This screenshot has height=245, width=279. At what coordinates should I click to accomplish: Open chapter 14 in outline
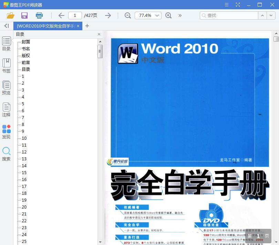24,166
